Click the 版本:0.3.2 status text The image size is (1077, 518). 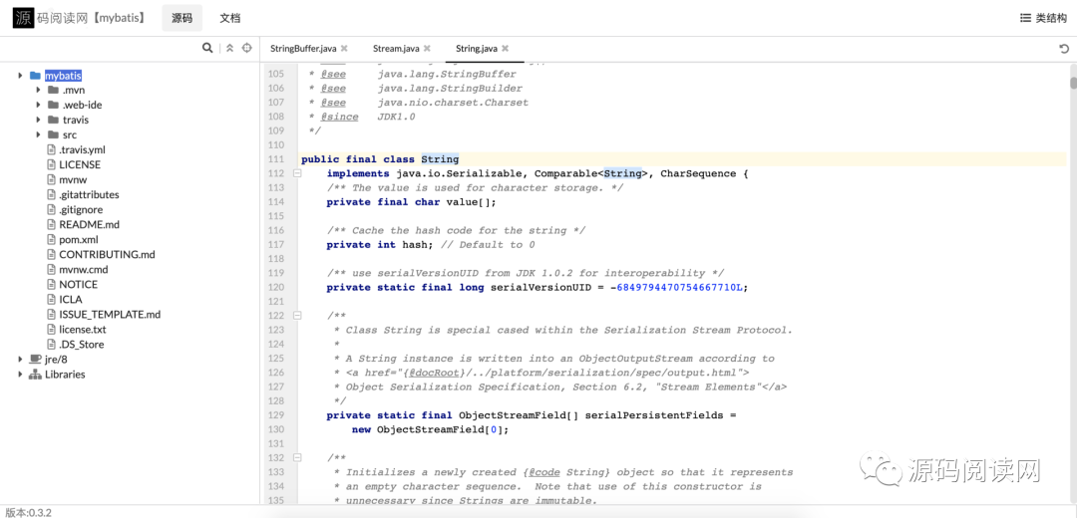pyautogui.click(x=28, y=512)
